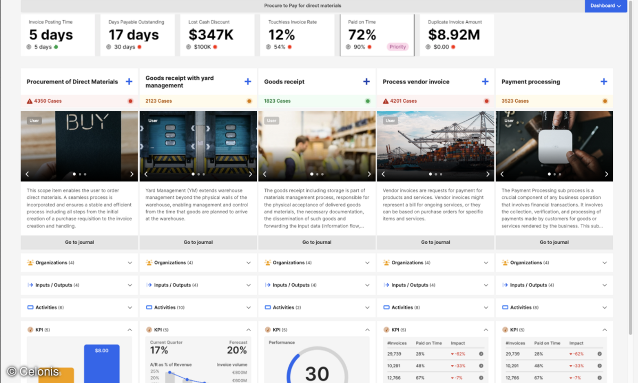This screenshot has height=383, width=638.
Task: Open the Touchless Invoice Rate KPI card
Action: pyautogui.click(x=297, y=35)
